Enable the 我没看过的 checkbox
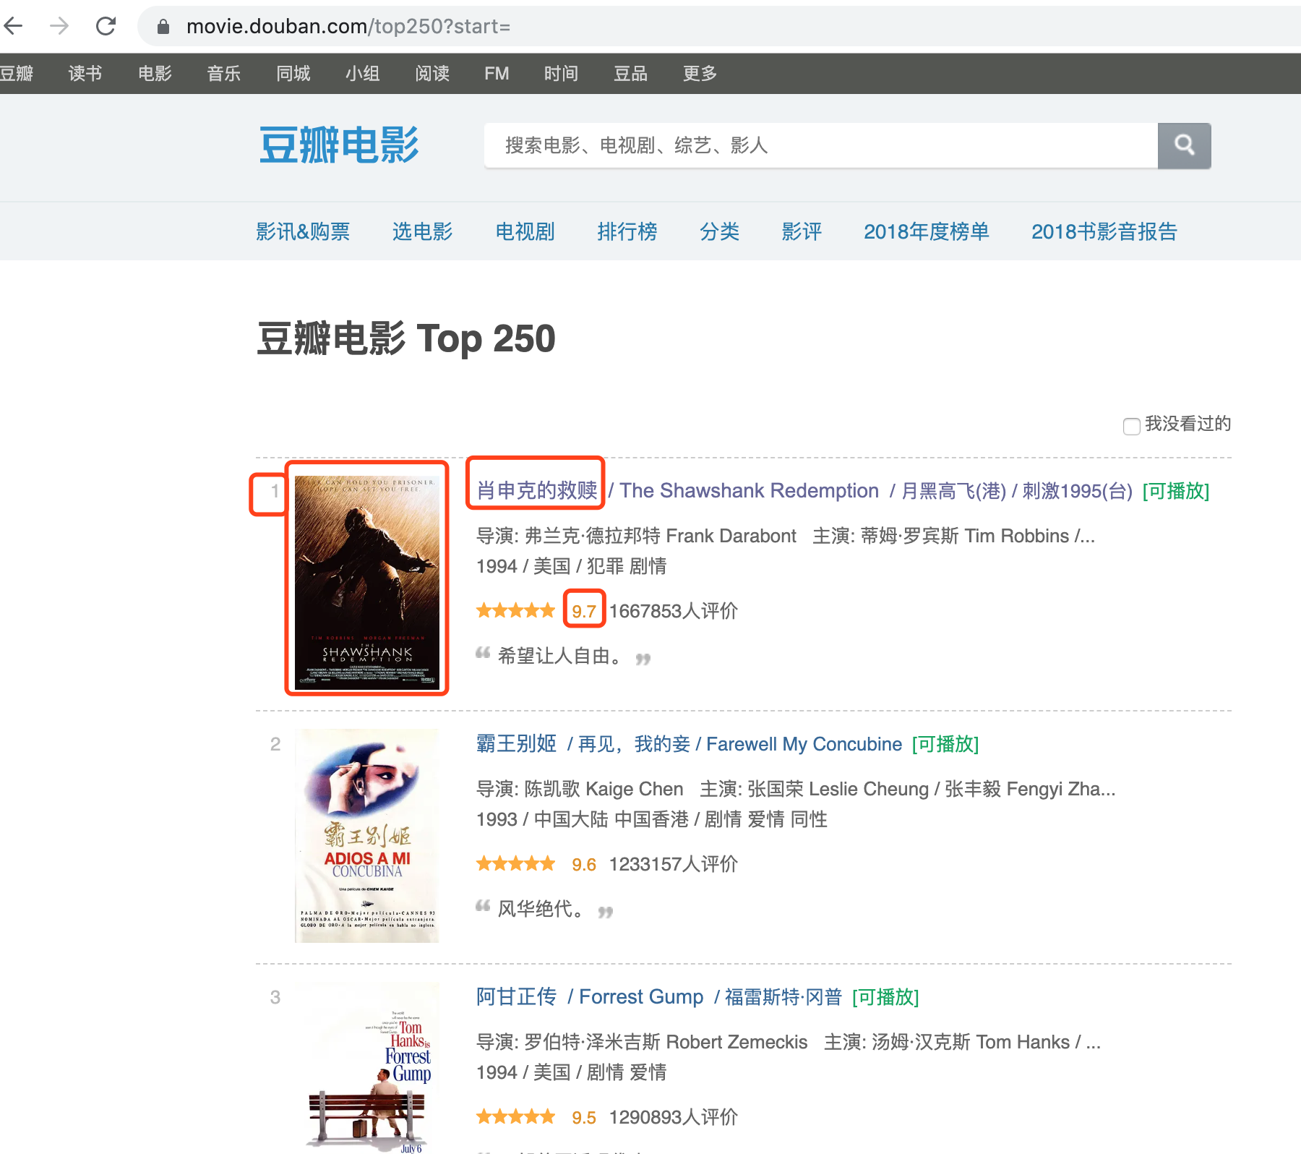1301x1154 pixels. tap(1131, 426)
